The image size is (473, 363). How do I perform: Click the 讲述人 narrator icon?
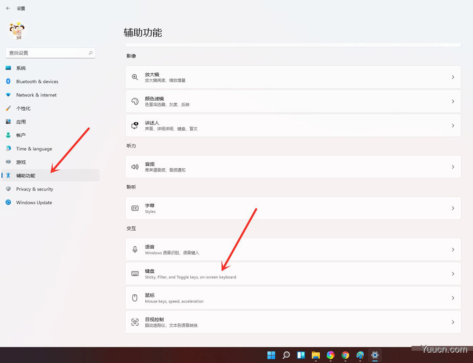pos(135,125)
